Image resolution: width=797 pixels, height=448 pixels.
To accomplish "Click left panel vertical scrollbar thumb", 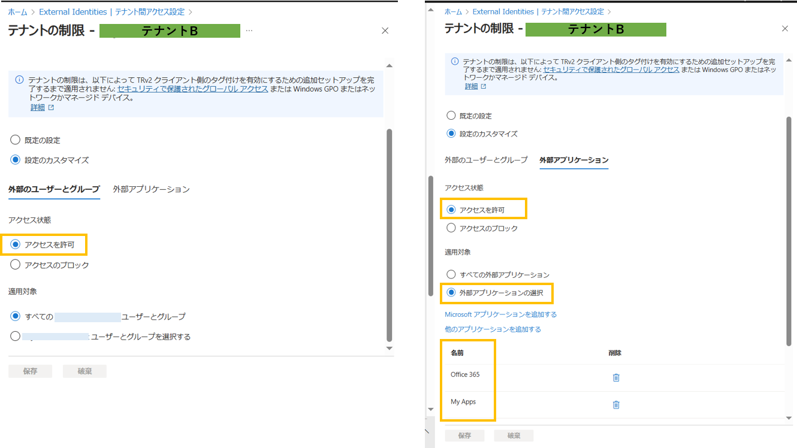I will point(390,235).
